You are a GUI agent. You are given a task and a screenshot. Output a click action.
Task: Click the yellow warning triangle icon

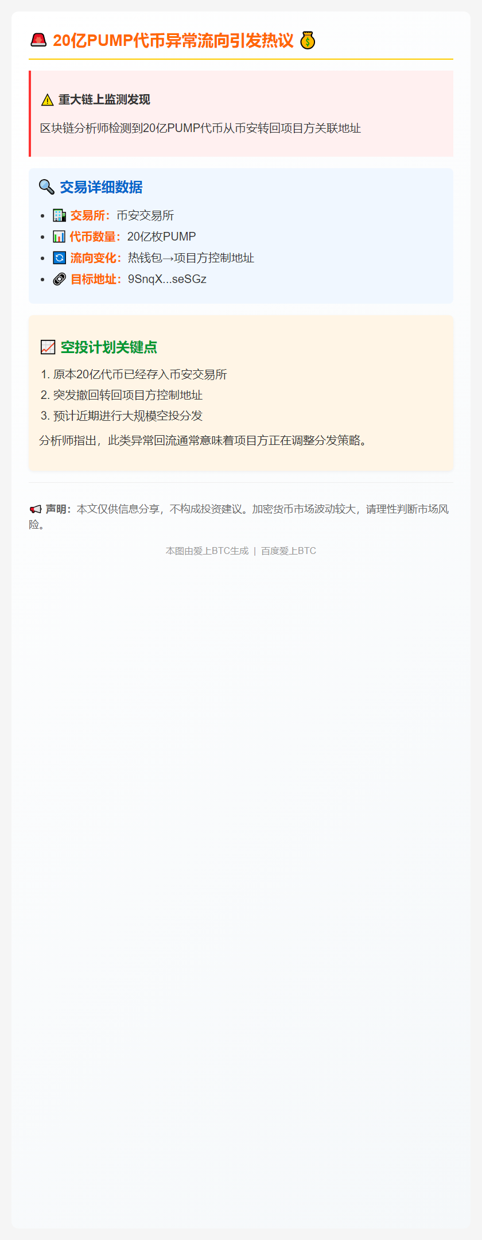[x=47, y=100]
